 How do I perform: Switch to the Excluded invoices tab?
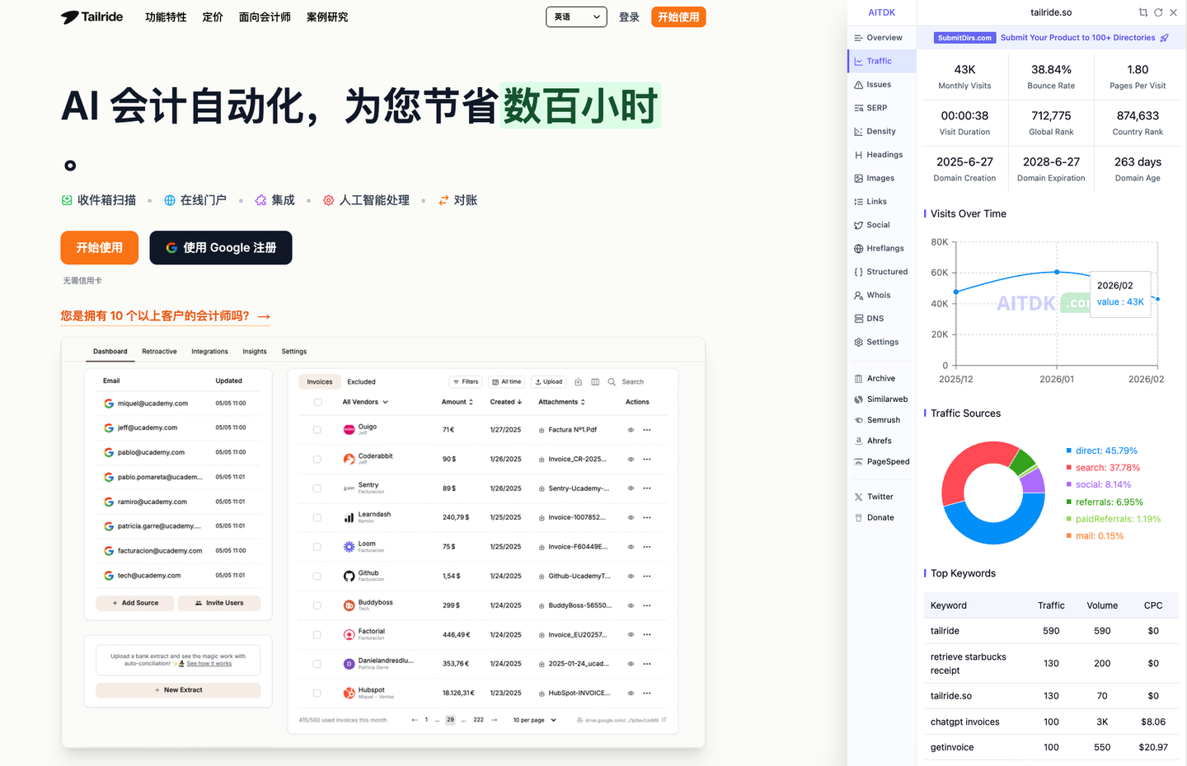click(361, 382)
